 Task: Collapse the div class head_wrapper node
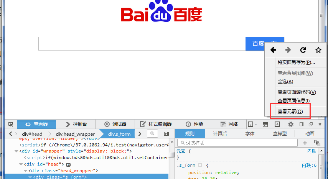[26, 171]
